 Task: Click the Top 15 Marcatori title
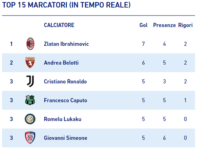(66, 5)
